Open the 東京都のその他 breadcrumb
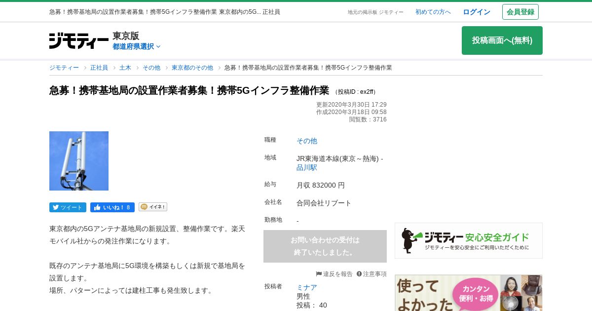The image size is (592, 311). (192, 68)
